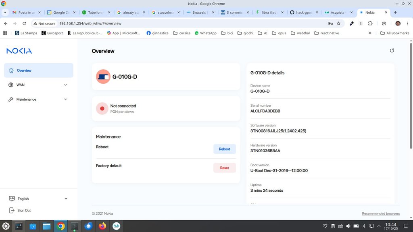Screen dimensions: 413x232
Task: Select serial number ALCLFDA3DEBB text
Action: 265,111
